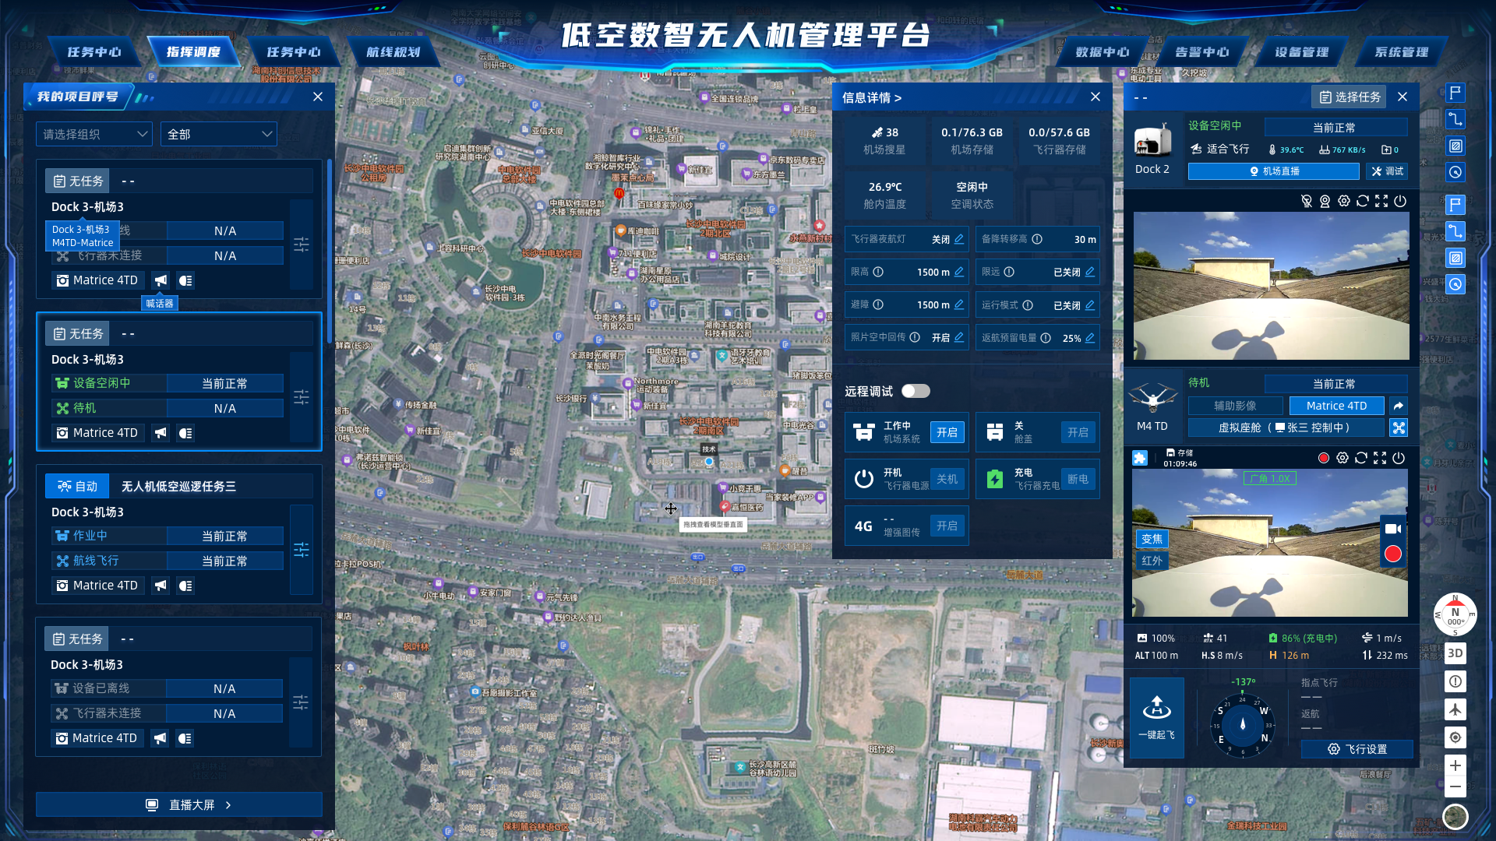Click map zoom in plus icon
The image size is (1496, 841).
[x=1455, y=765]
